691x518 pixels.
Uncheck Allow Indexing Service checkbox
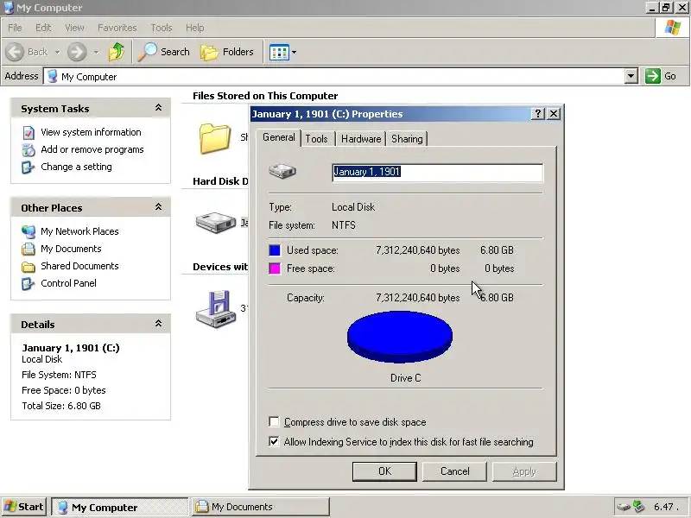274,441
